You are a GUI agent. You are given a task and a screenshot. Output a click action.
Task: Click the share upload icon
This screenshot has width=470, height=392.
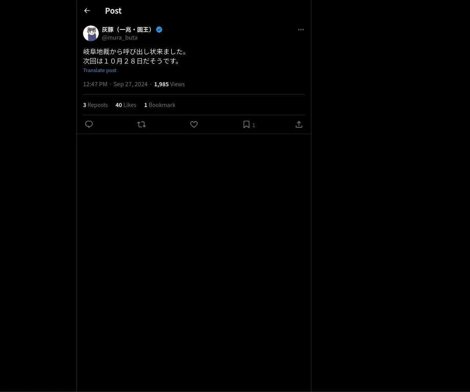coord(299,124)
